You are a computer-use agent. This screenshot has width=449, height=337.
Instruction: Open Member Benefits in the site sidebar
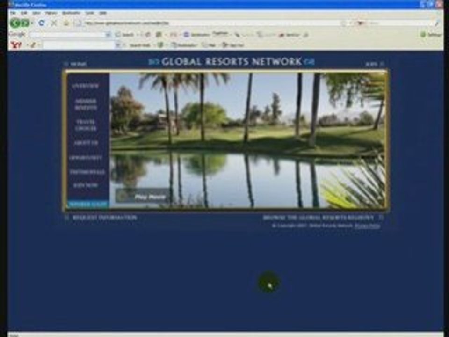pos(86,104)
